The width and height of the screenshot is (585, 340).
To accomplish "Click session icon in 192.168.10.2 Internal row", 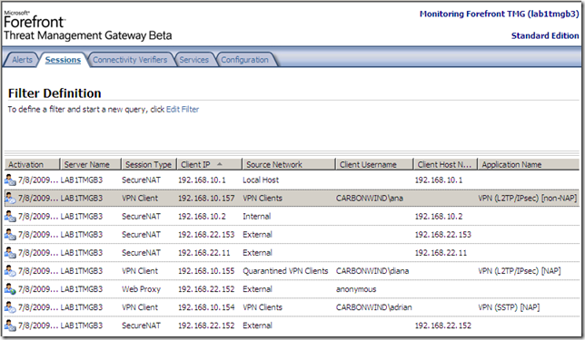I will coord(10,217).
